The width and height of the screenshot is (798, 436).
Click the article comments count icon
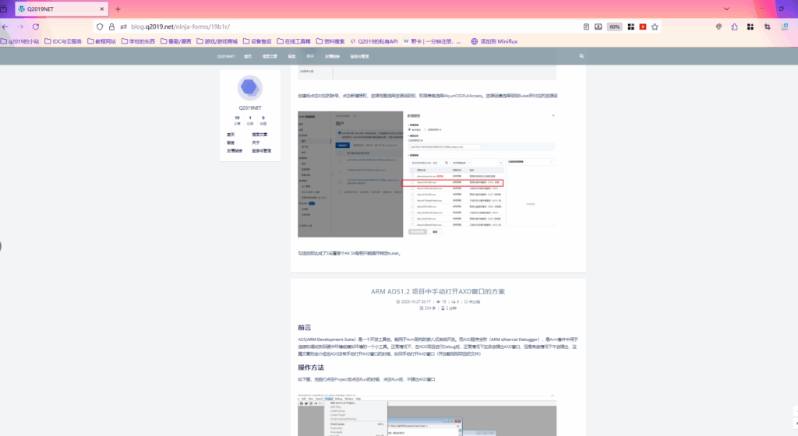[455, 302]
